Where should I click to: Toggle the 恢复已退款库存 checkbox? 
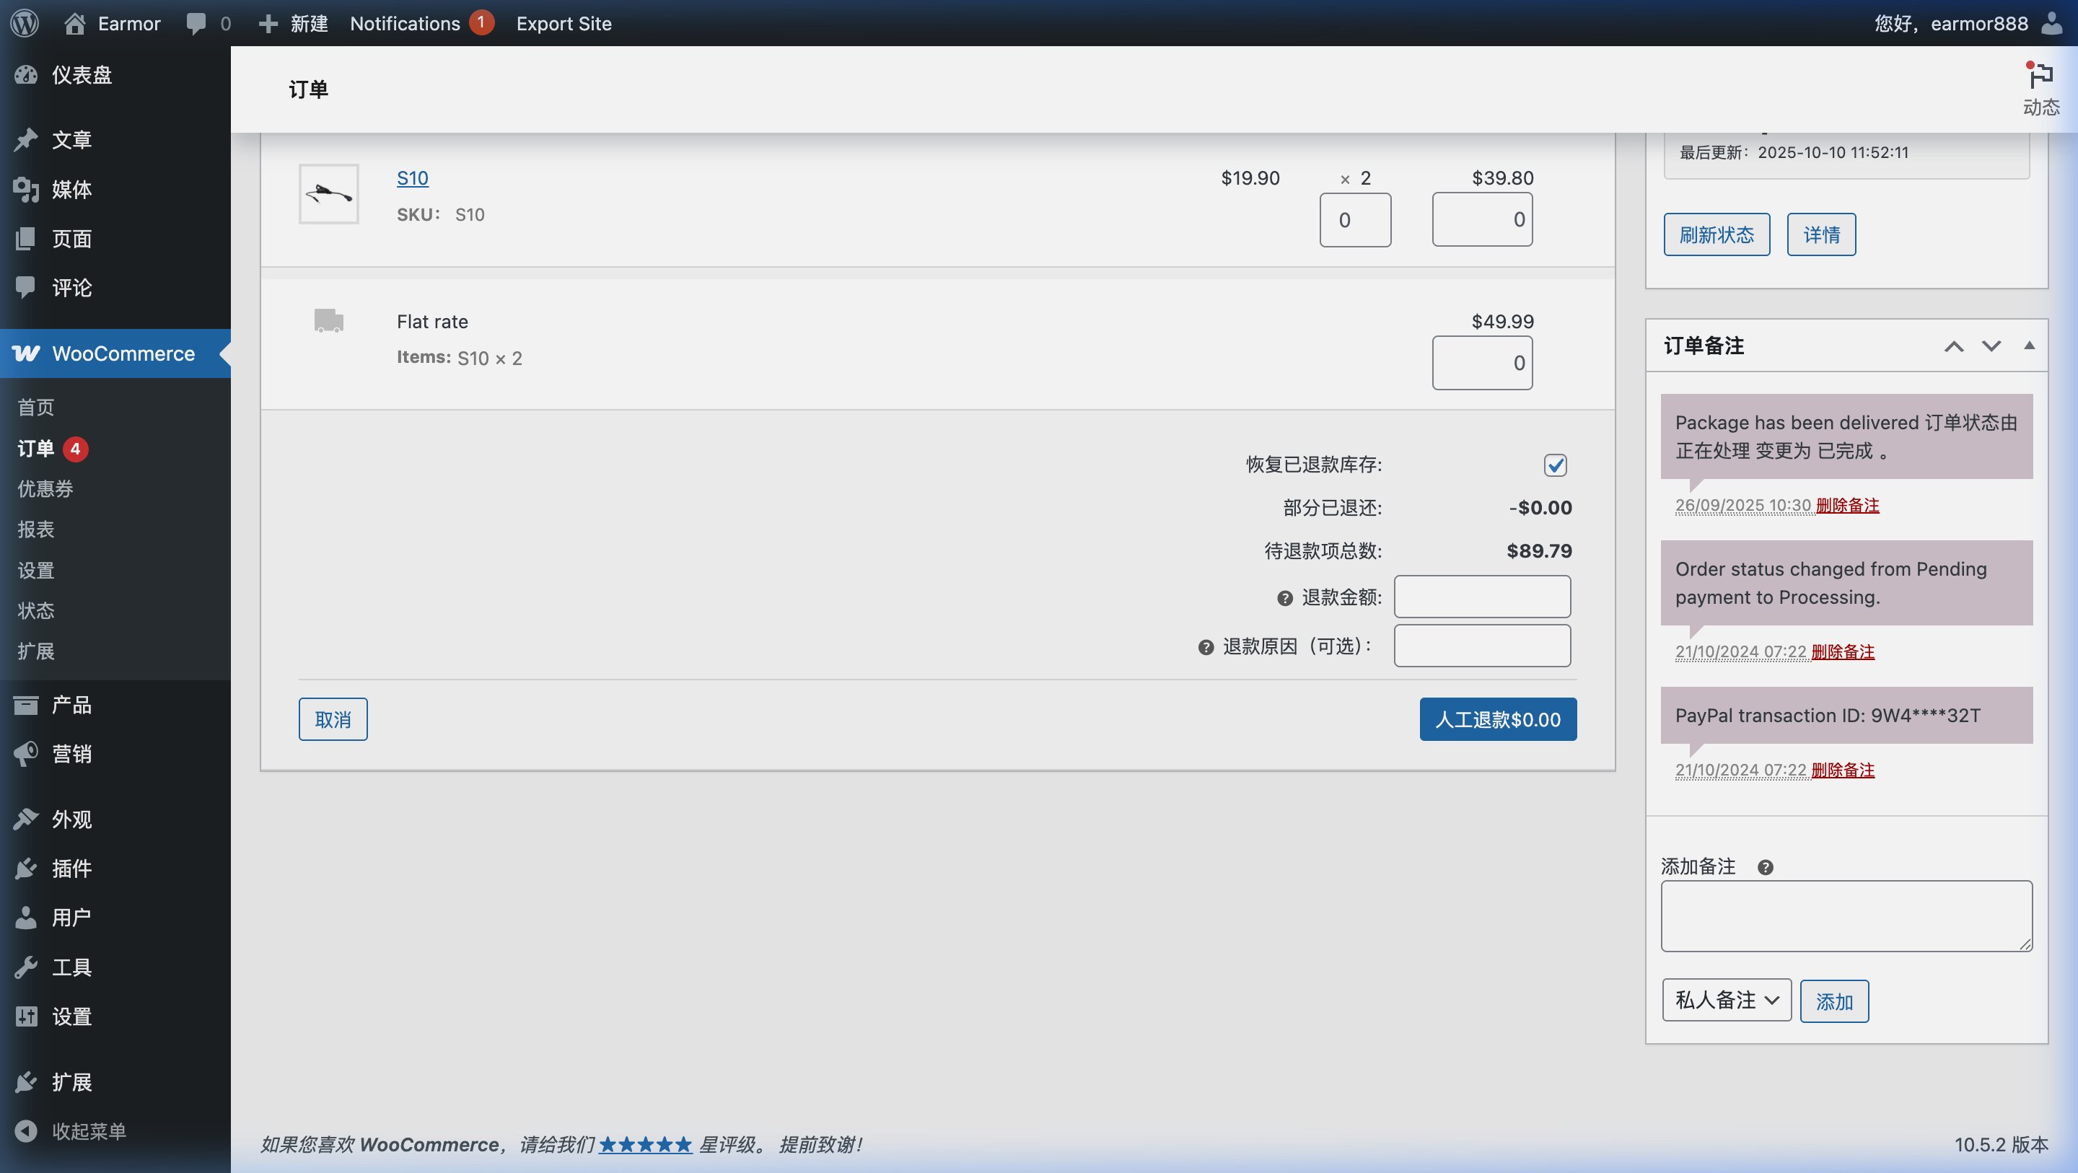pyautogui.click(x=1556, y=465)
